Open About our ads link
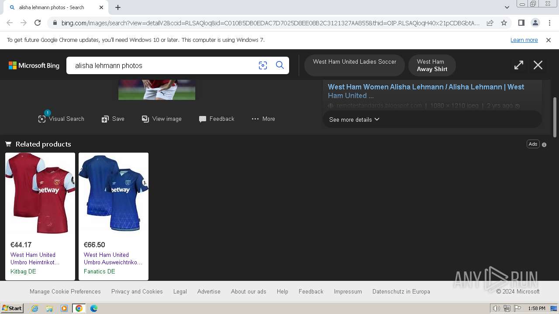The height and width of the screenshot is (314, 559). pos(248,291)
